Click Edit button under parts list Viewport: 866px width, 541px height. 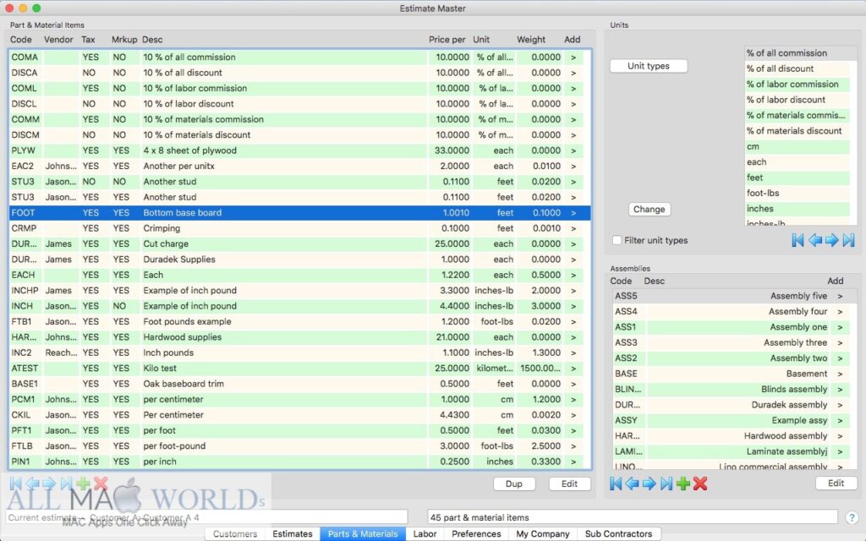(569, 484)
